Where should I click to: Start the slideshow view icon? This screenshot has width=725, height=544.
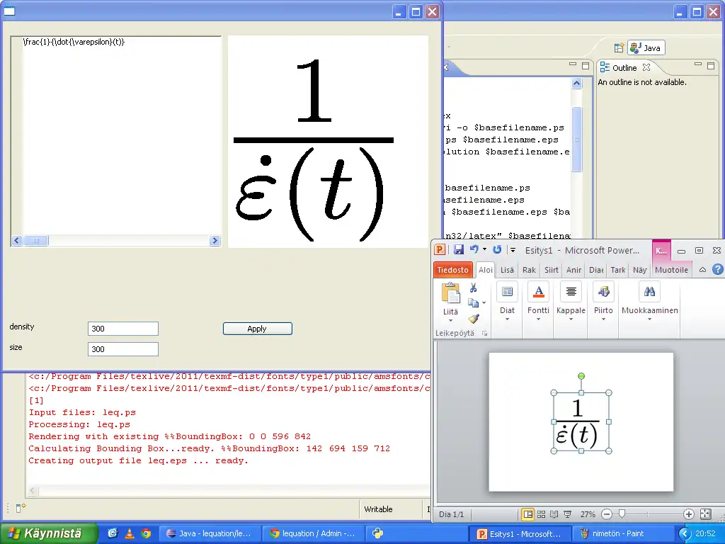(569, 514)
